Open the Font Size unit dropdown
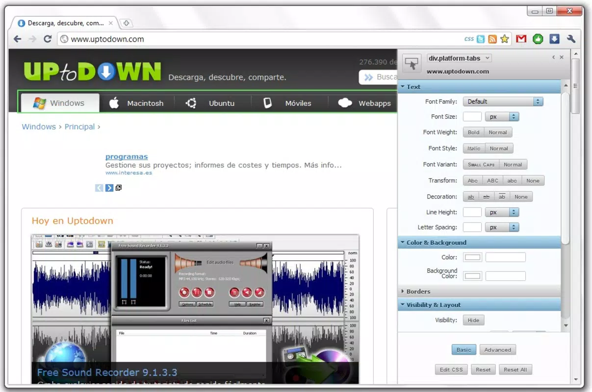 (502, 117)
